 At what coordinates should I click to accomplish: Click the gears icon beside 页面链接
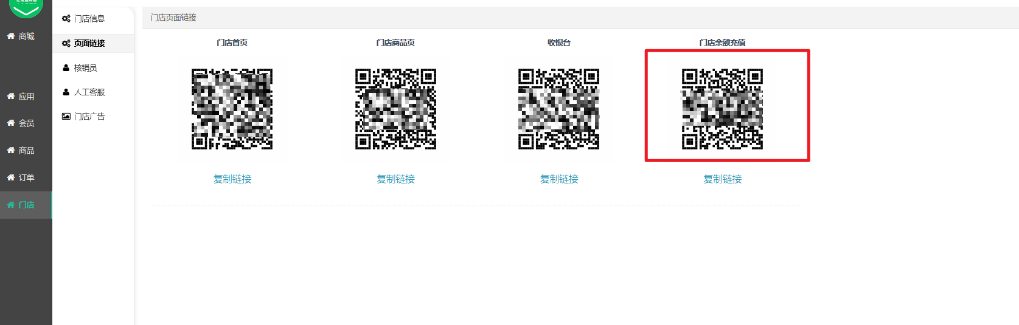click(66, 43)
